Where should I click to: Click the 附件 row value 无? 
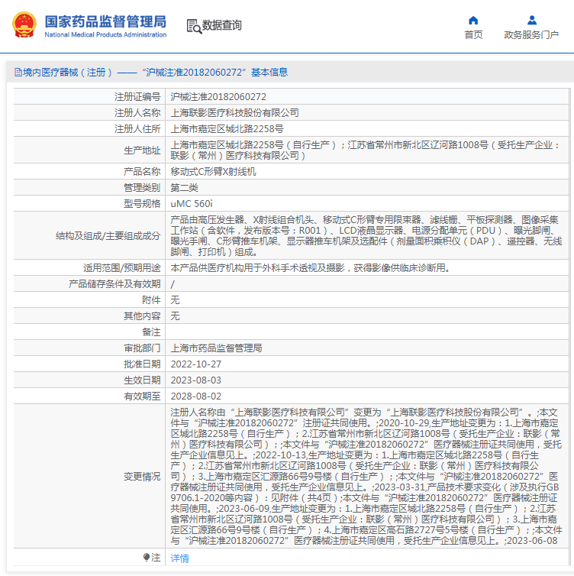(x=175, y=300)
